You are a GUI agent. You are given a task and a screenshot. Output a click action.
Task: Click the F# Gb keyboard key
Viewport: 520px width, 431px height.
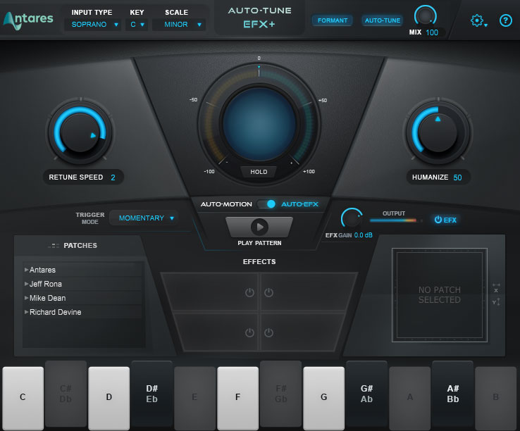tap(280, 394)
